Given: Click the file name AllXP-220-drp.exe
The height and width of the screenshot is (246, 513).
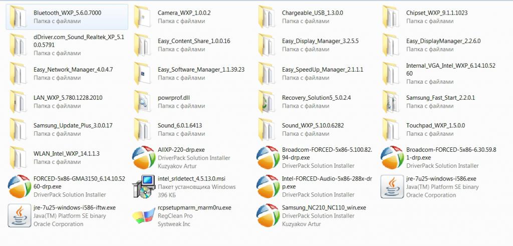Looking at the screenshot, I should pos(181,150).
